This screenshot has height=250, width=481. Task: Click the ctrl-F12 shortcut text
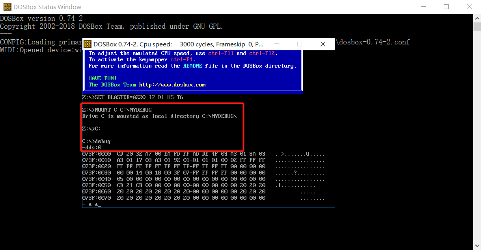click(262, 53)
